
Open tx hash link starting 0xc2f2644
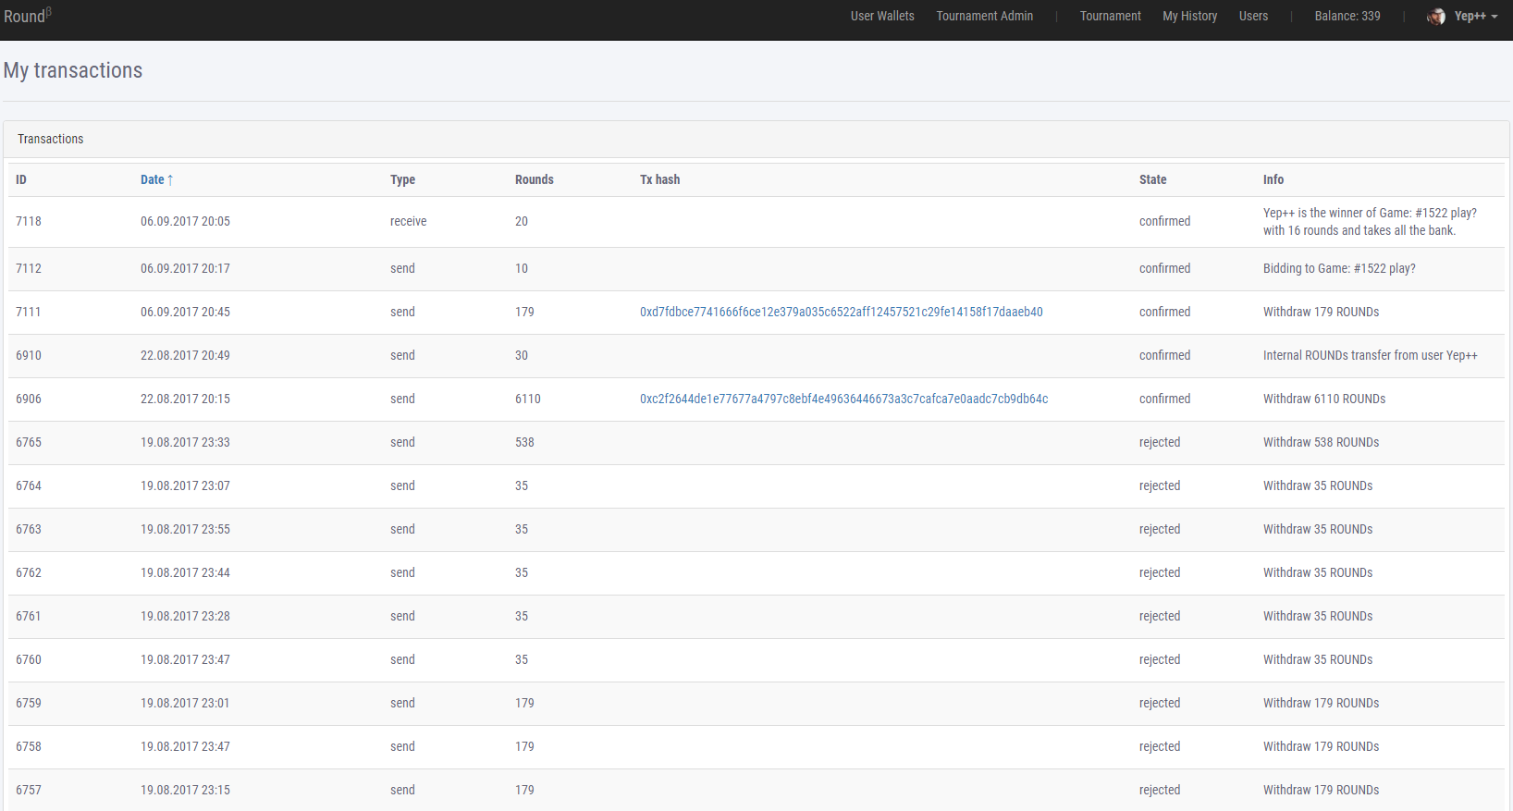coord(843,399)
